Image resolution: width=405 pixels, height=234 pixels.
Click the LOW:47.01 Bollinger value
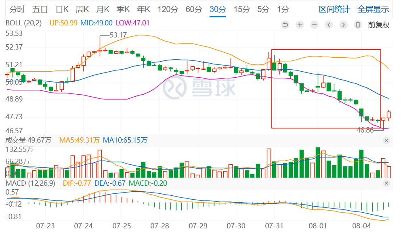pyautogui.click(x=132, y=23)
